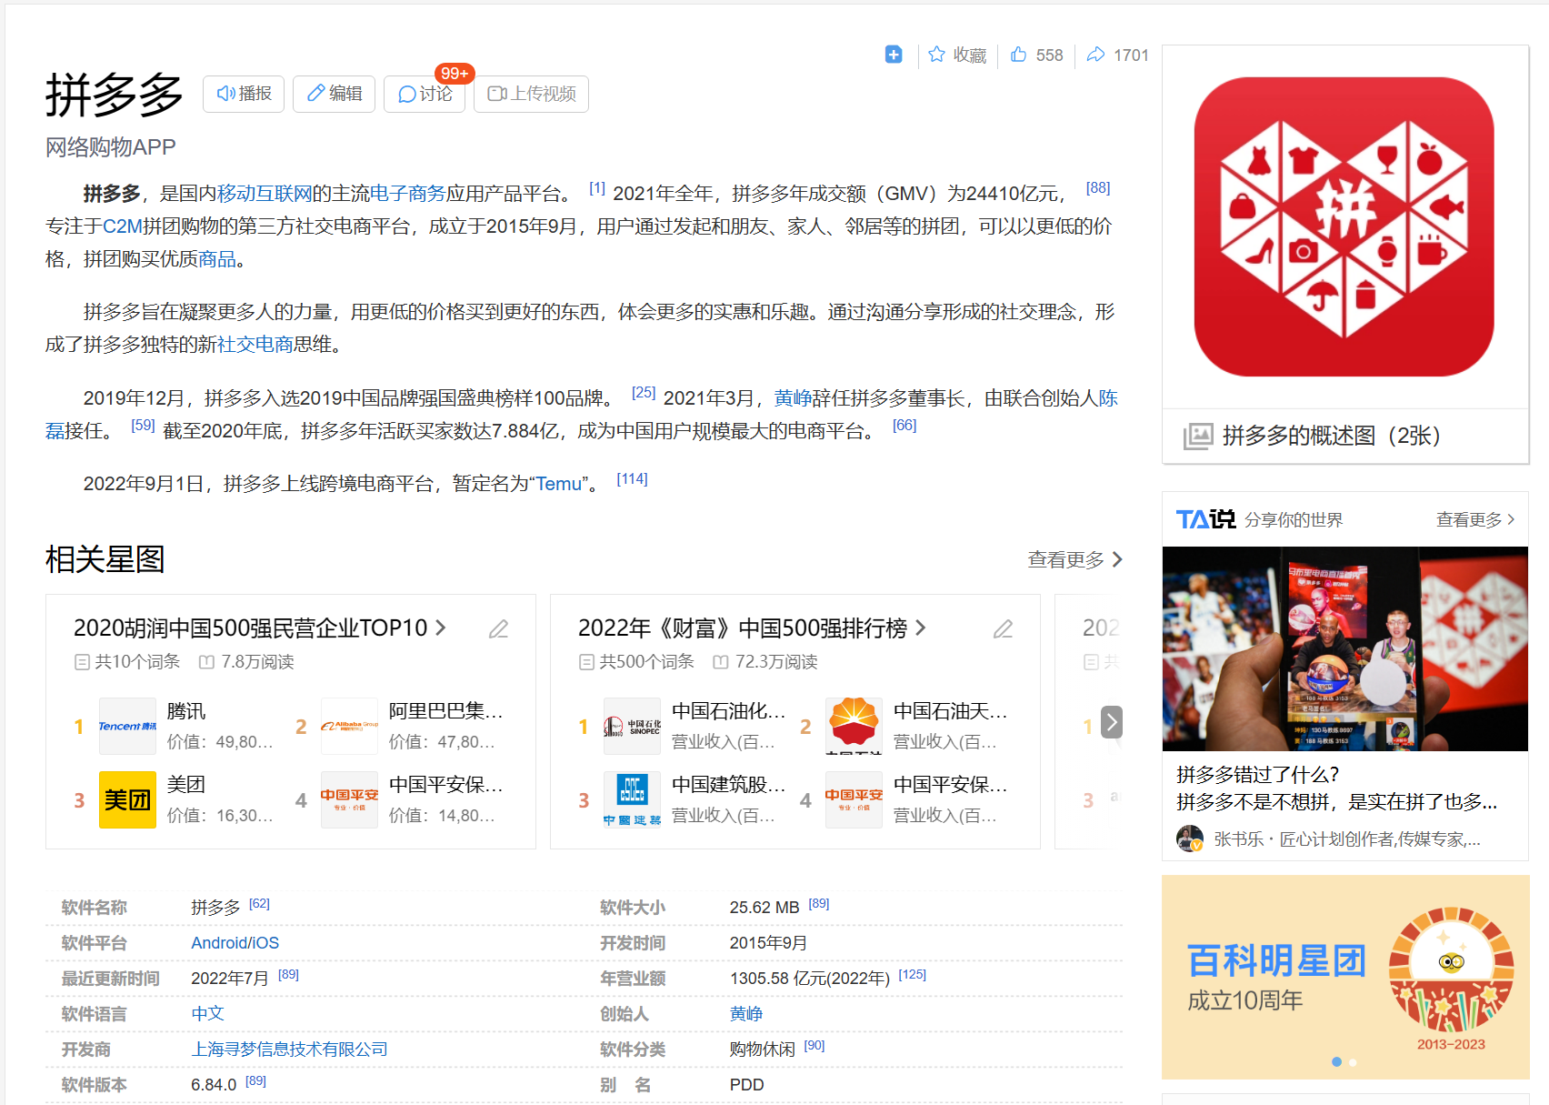
Task: Click the edit pencil on 2020胡润 card
Action: coord(498,628)
